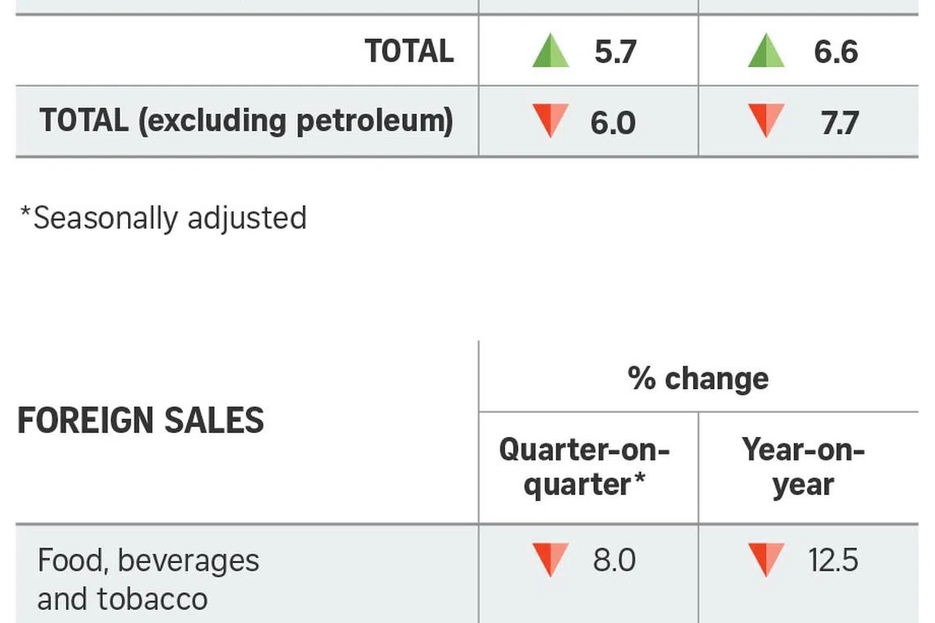
Task: Click the red down arrow beside 8.0
Action: (550, 561)
